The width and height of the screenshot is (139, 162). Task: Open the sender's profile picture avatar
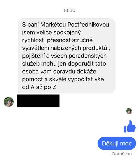coord(9,102)
